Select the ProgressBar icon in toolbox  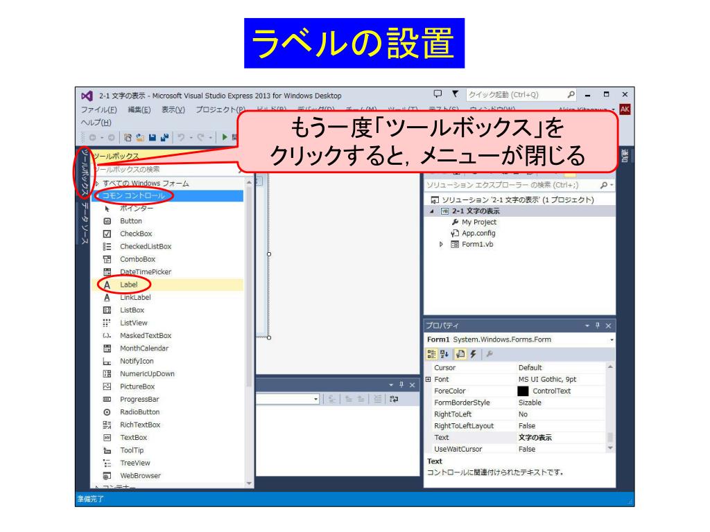(x=107, y=399)
